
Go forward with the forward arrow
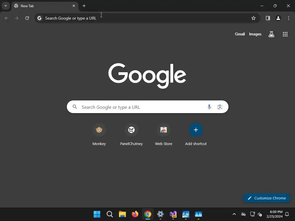tap(17, 18)
